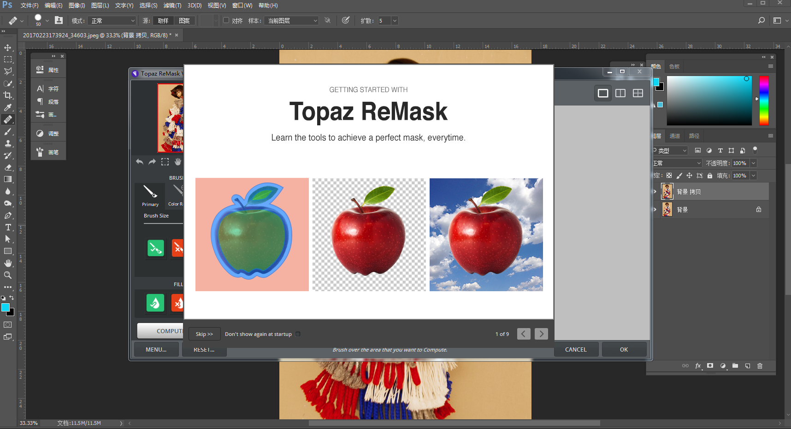Toggle the type layer filter T icon

(720, 150)
